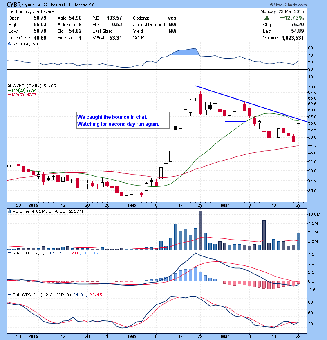
Task: Click the RSI(14) indicator icon
Action: coord(9,44)
